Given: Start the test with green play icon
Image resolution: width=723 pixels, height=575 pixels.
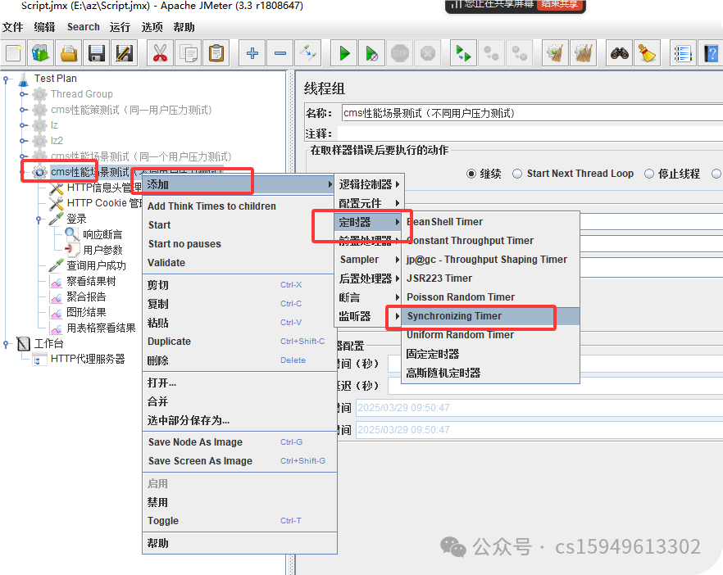Looking at the screenshot, I should coord(344,53).
